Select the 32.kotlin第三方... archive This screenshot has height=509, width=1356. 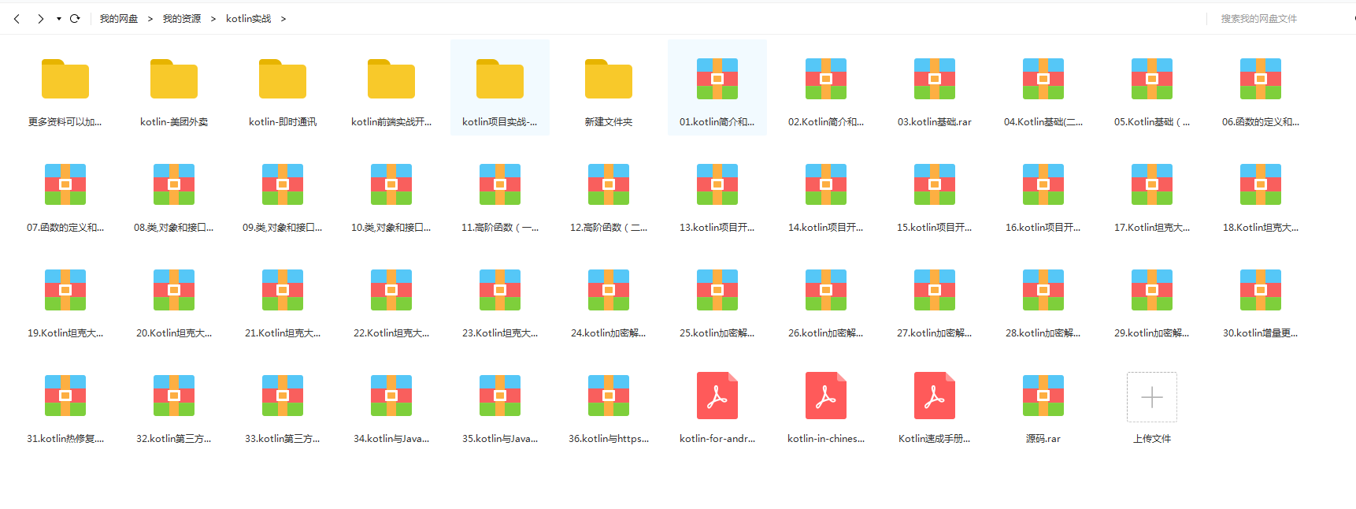coord(174,396)
